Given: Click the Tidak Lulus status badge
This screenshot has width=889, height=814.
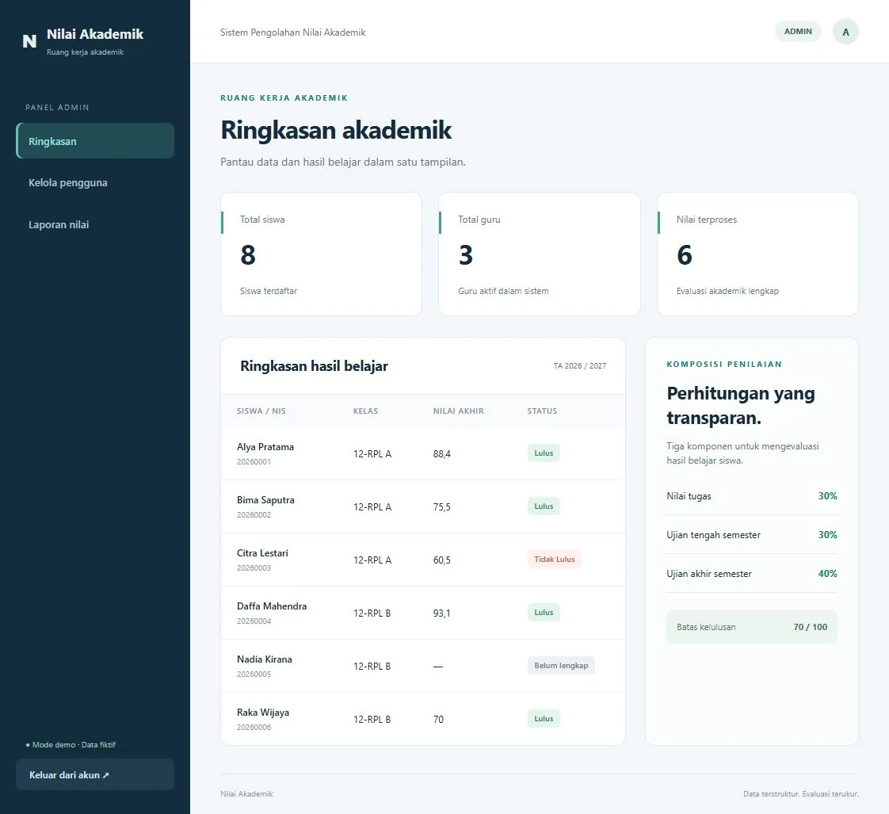Looking at the screenshot, I should (x=555, y=560).
